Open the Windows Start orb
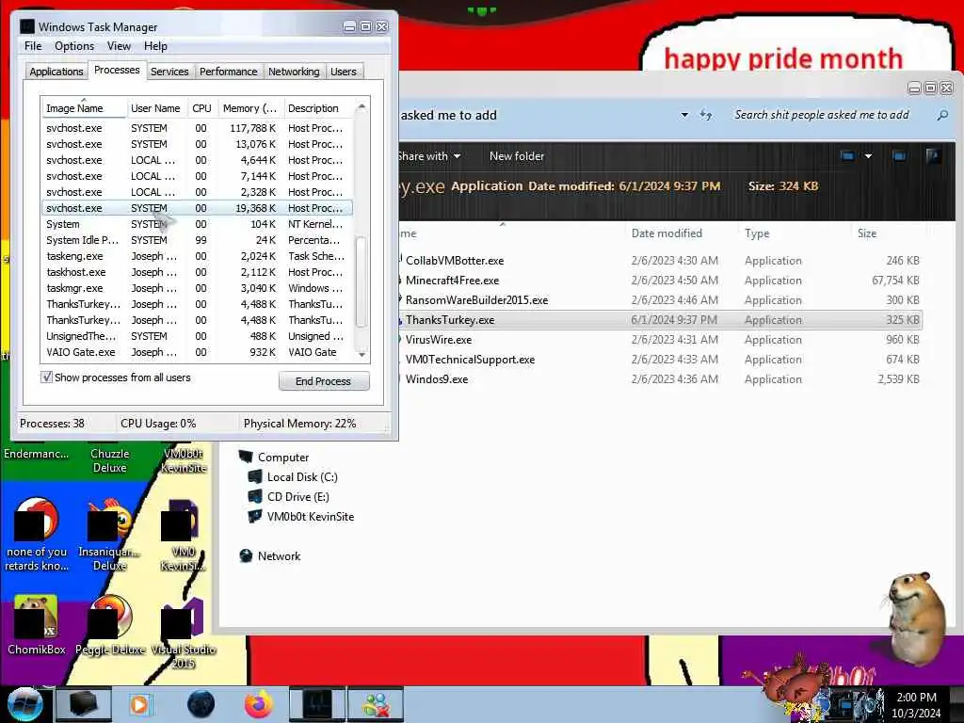964x723 pixels. pos(24,704)
